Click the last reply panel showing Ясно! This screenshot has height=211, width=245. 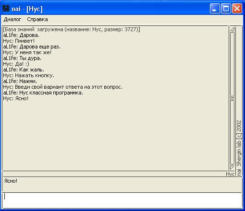point(122,185)
